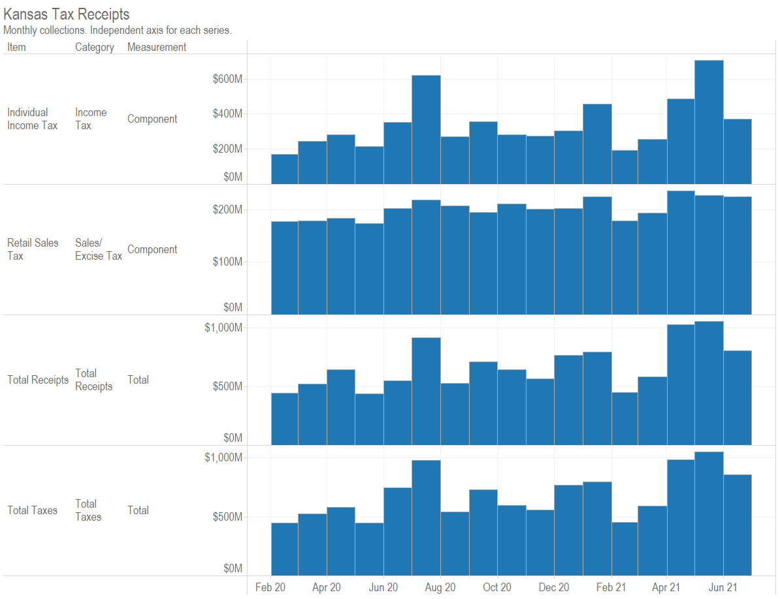Click the "Item" column header
The image size is (780, 599).
point(16,47)
